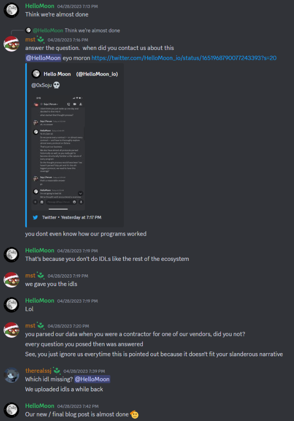Viewport: 294px width, 421px height.
Task: Open therealssj's avatar picture
Action: [11, 375]
